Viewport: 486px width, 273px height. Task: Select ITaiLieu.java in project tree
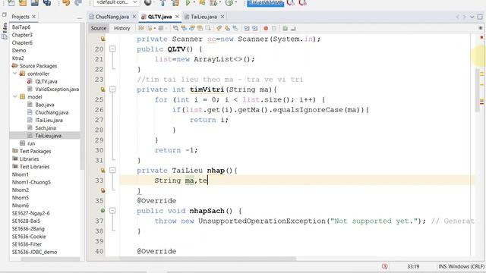[x=49, y=120]
